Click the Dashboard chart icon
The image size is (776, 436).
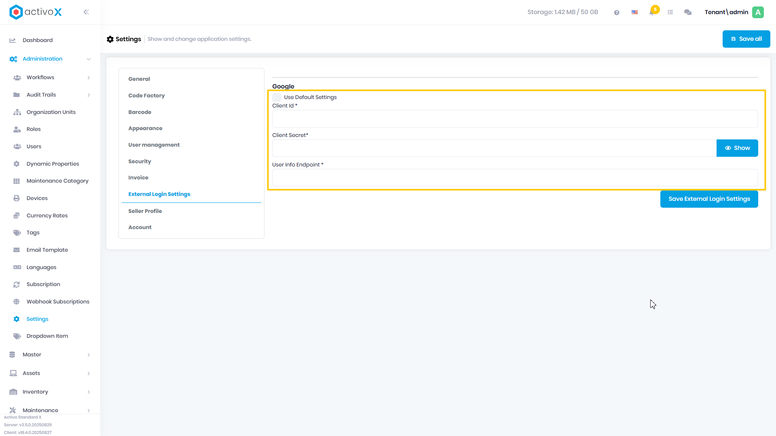(13, 40)
